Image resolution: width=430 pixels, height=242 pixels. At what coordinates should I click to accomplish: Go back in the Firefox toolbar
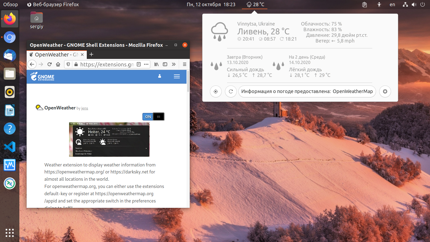(32, 64)
